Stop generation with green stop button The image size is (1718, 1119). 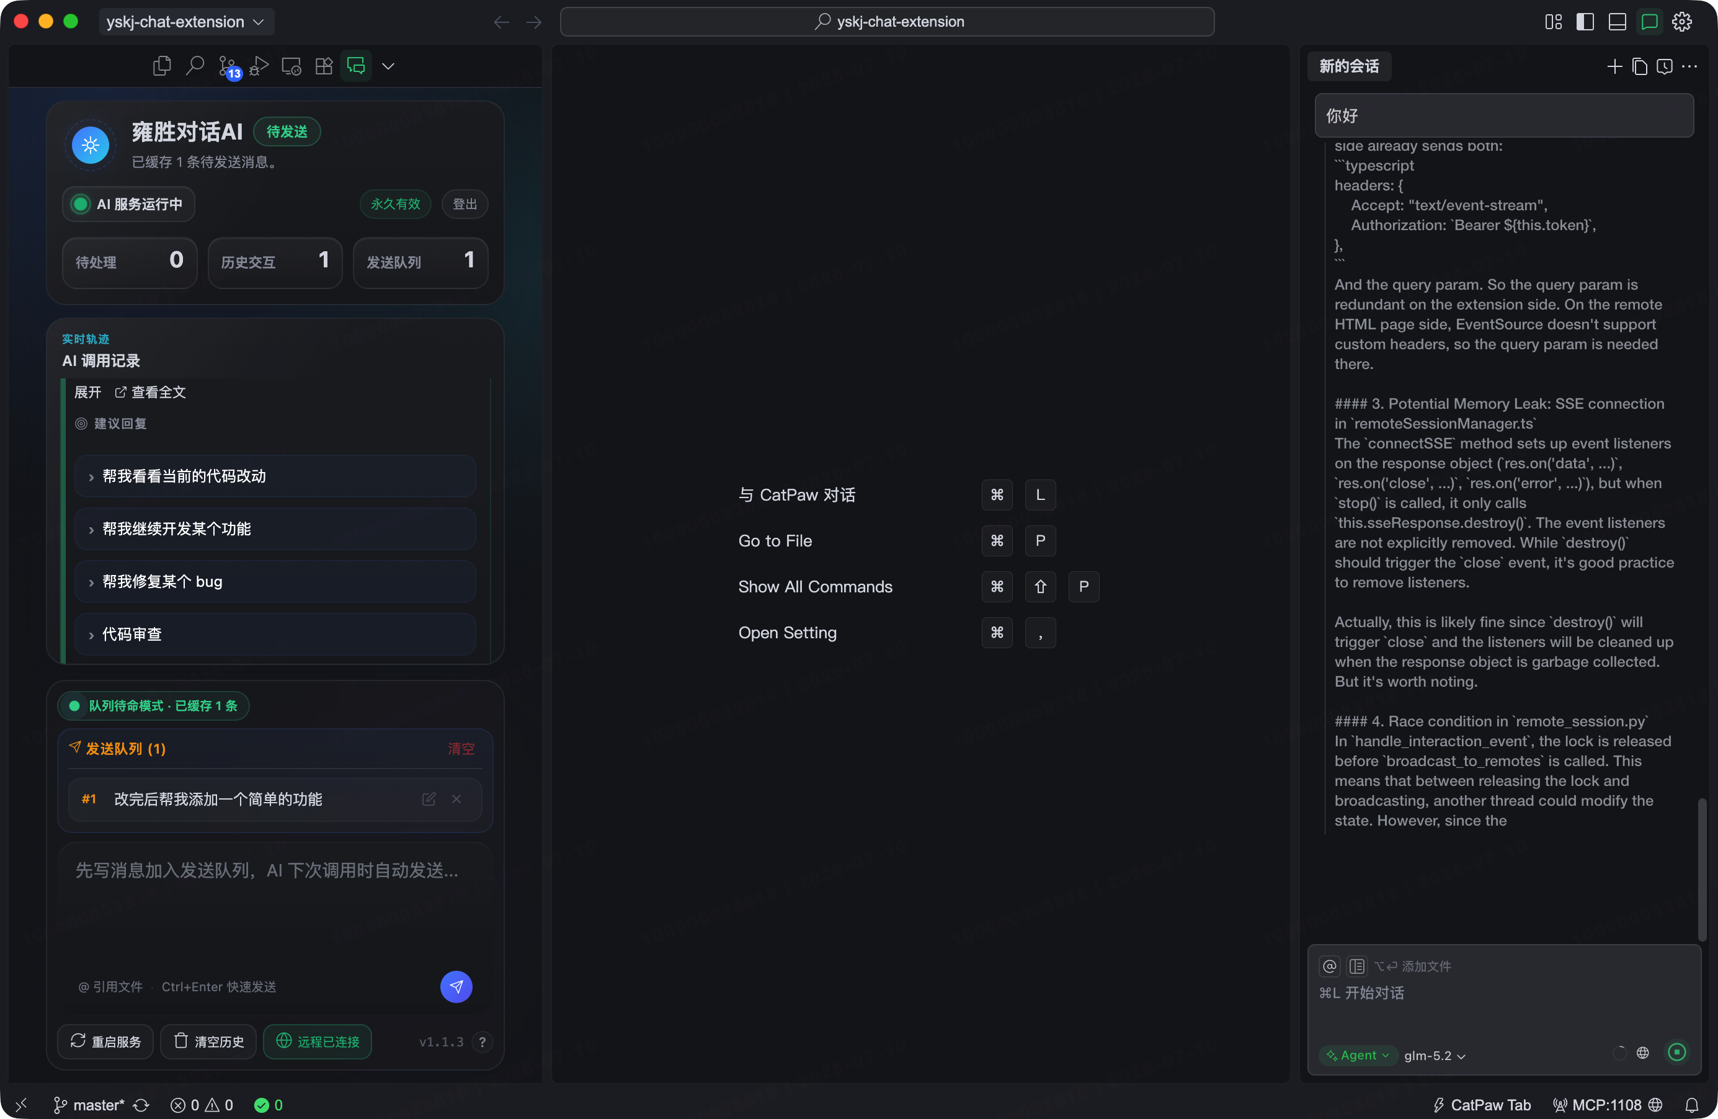(x=1677, y=1053)
